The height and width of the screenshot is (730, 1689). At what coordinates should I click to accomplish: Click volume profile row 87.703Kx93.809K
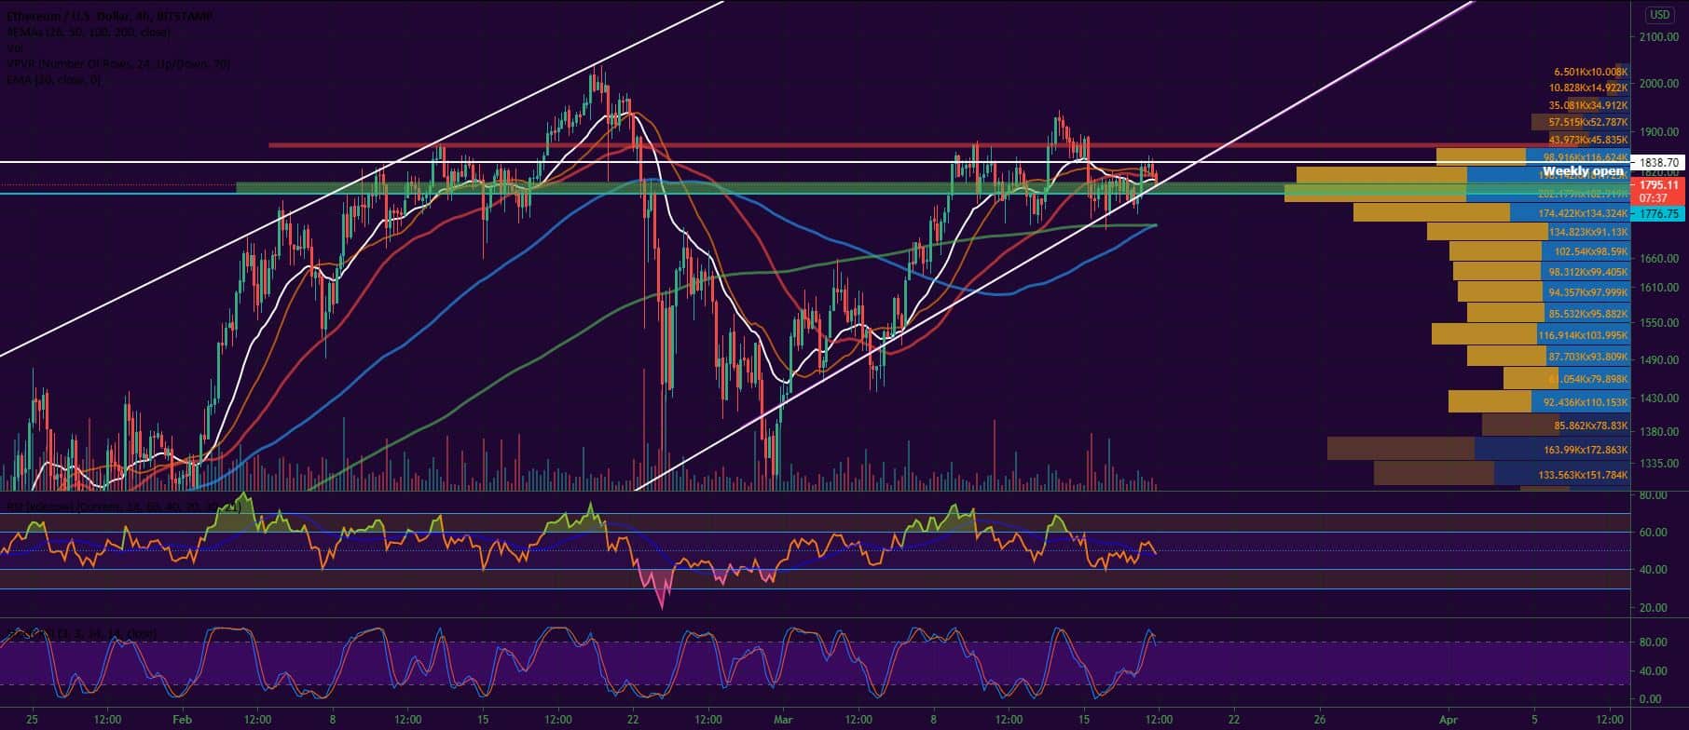click(x=1588, y=357)
